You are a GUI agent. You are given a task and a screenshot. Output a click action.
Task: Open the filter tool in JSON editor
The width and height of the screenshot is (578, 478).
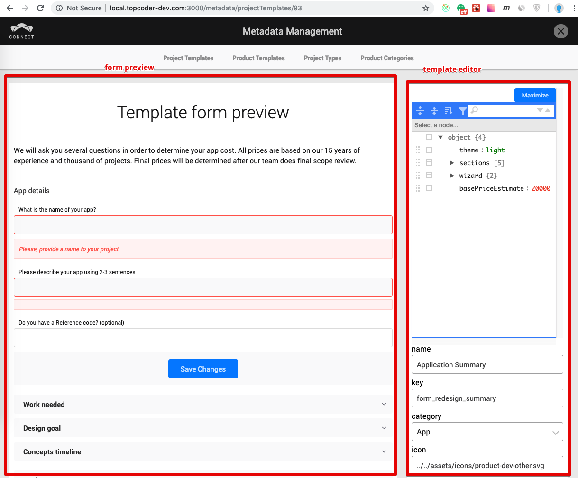[x=463, y=111]
